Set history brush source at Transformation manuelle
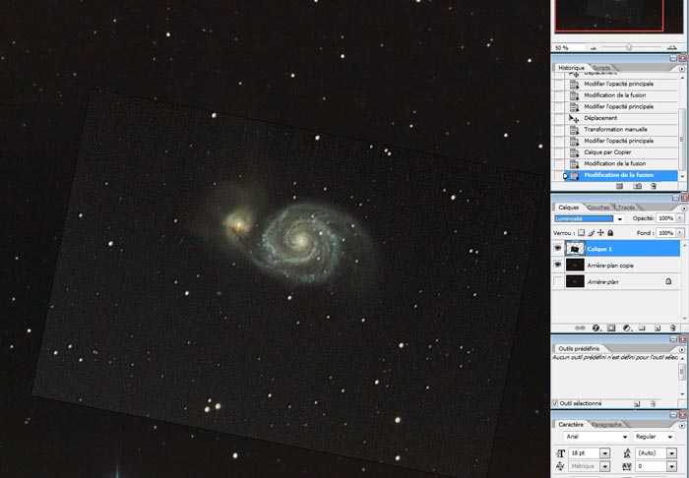The height and width of the screenshot is (478, 689). (558, 130)
